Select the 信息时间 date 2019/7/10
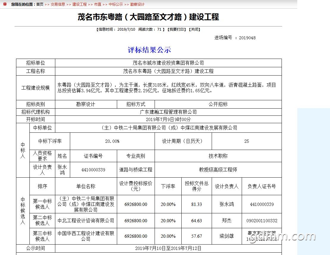Image resolution: width=330 pixels, height=255 pixels. pos(126,29)
